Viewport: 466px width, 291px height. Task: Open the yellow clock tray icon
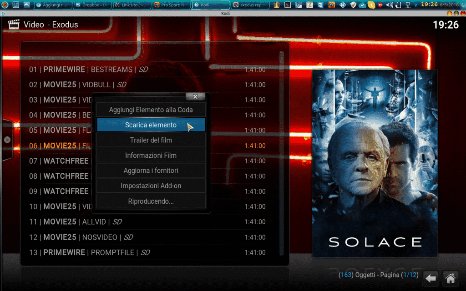coord(371,5)
